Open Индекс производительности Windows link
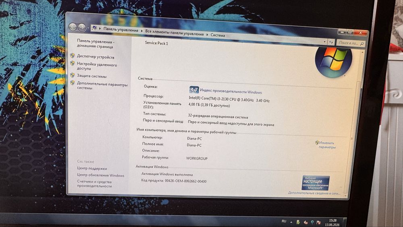 tap(231, 91)
